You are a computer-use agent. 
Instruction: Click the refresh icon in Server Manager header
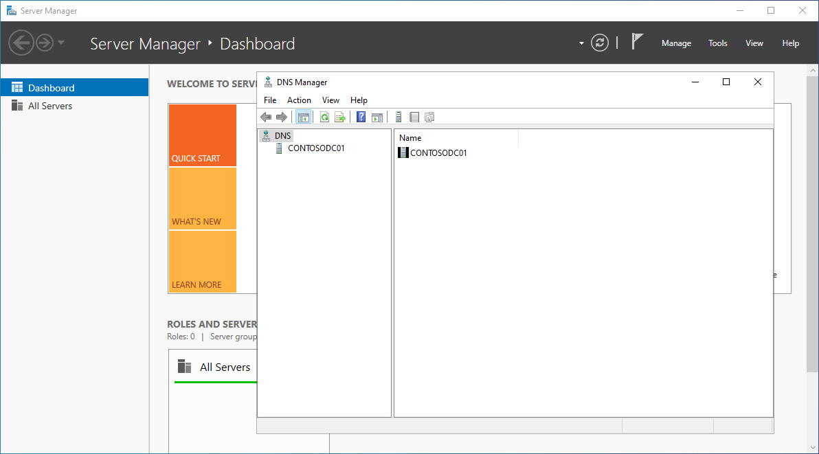pos(599,43)
